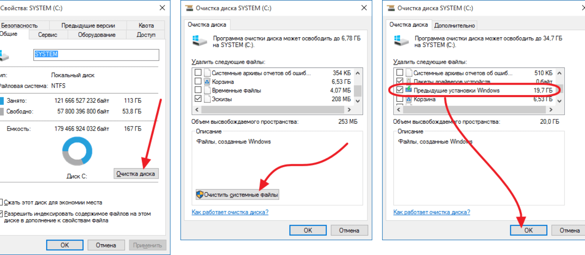Screen dimensions: 585x255
Task: Click the 20,0 ГБ freed space value
Action: pyautogui.click(x=550, y=122)
